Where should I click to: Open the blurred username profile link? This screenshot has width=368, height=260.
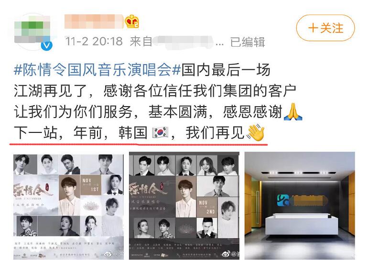94,22
